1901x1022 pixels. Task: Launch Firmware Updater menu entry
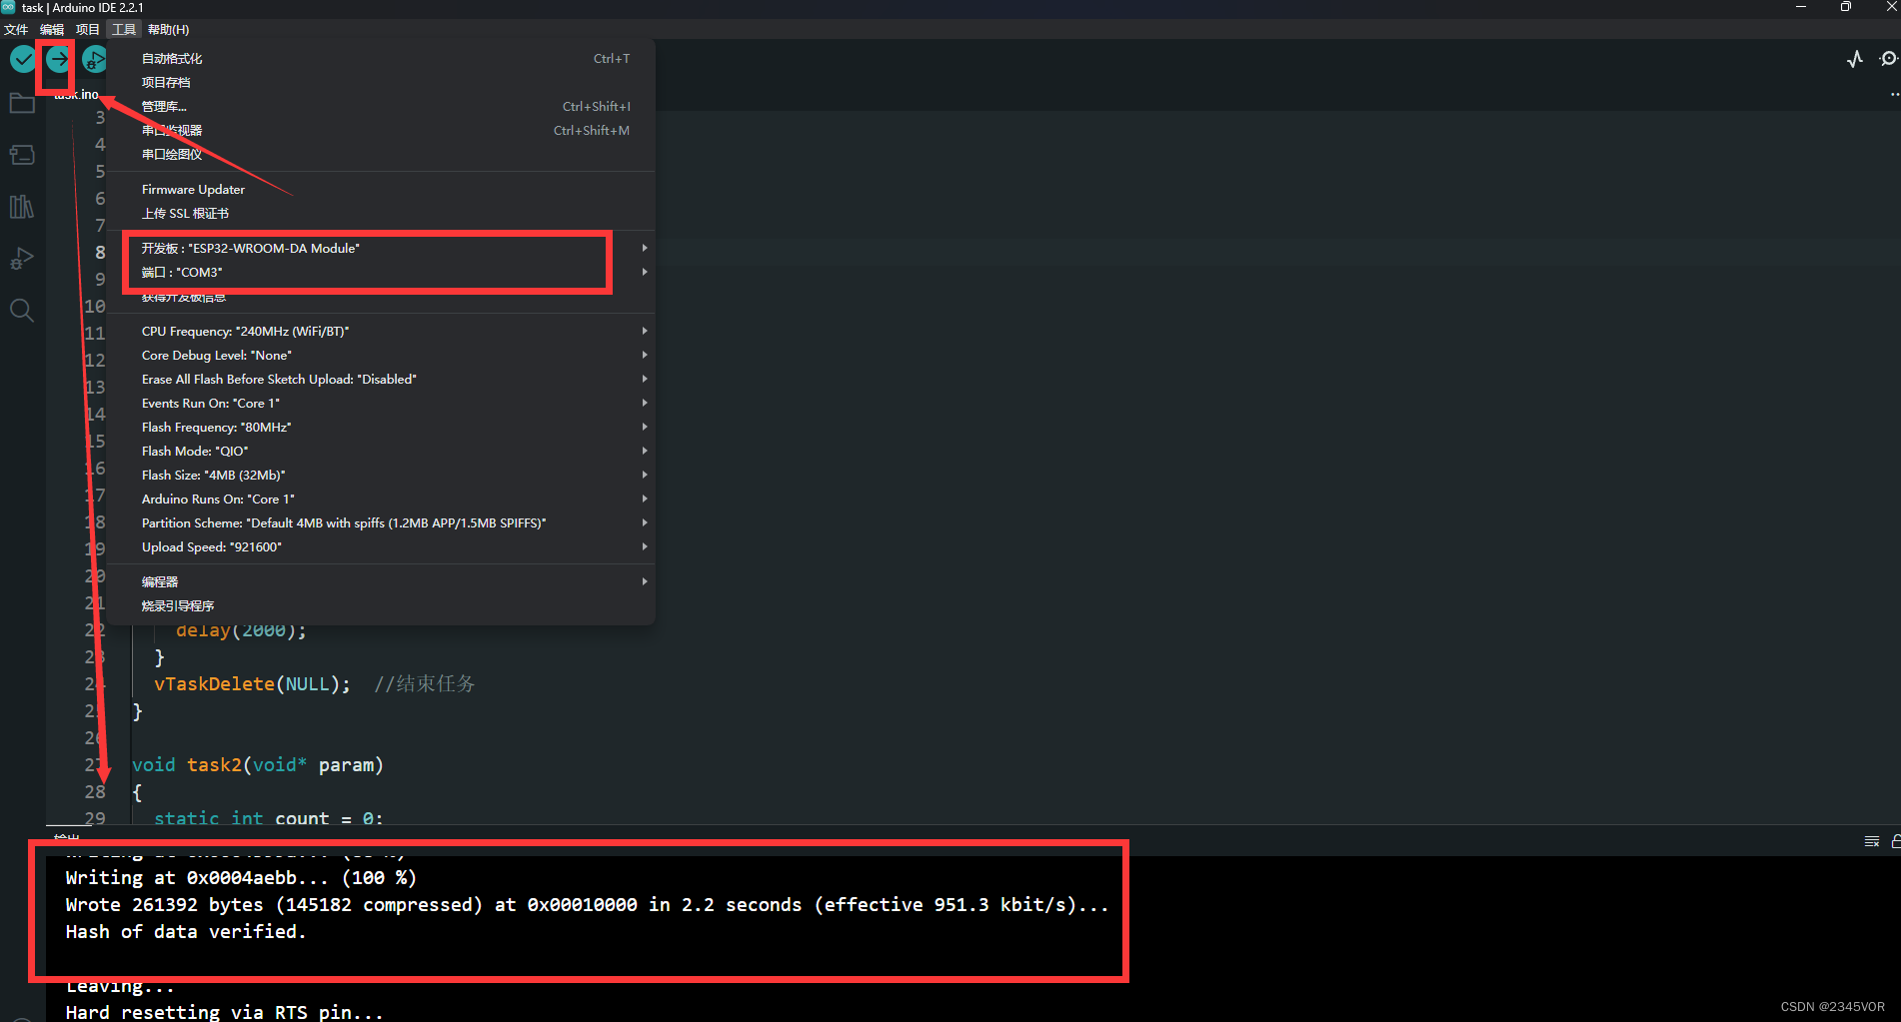tap(381, 190)
